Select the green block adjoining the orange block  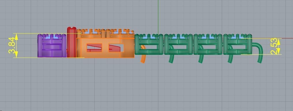[x=149, y=44]
